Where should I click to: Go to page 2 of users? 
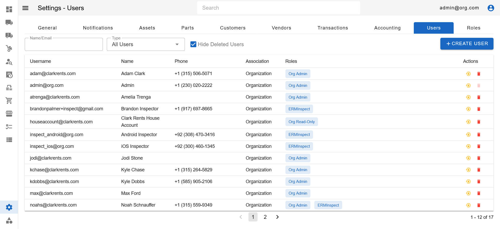(x=265, y=217)
